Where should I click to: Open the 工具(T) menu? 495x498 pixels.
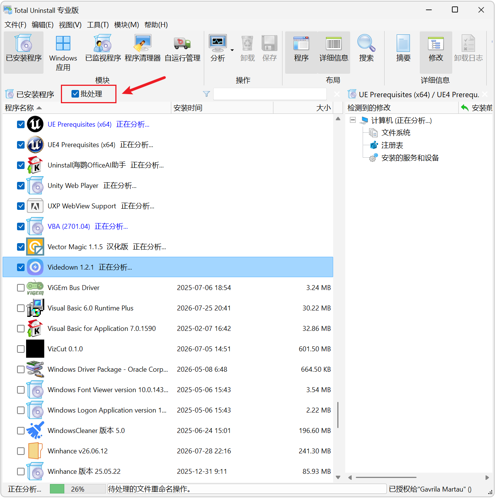tap(98, 25)
